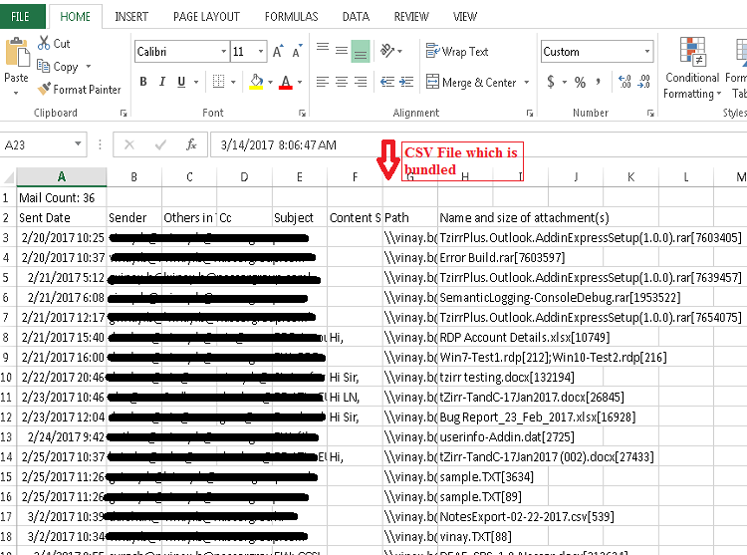Click the Name Box showing A23
The height and width of the screenshot is (555, 747).
(50, 145)
